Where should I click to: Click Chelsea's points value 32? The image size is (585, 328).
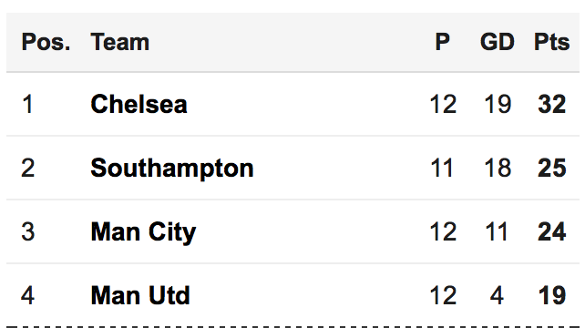pyautogui.click(x=552, y=104)
